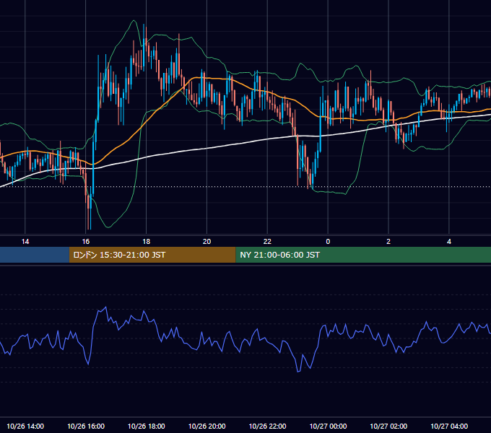
Task: Click the 10/26 16:00 date label
Action: pos(86,426)
